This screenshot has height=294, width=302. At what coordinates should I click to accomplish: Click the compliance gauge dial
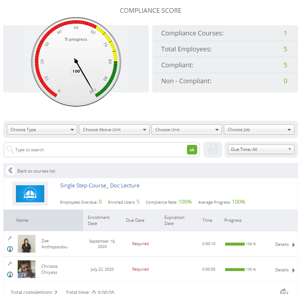[76, 62]
